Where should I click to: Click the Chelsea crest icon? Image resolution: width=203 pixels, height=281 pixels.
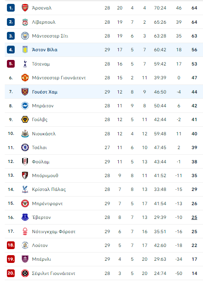click(x=25, y=147)
